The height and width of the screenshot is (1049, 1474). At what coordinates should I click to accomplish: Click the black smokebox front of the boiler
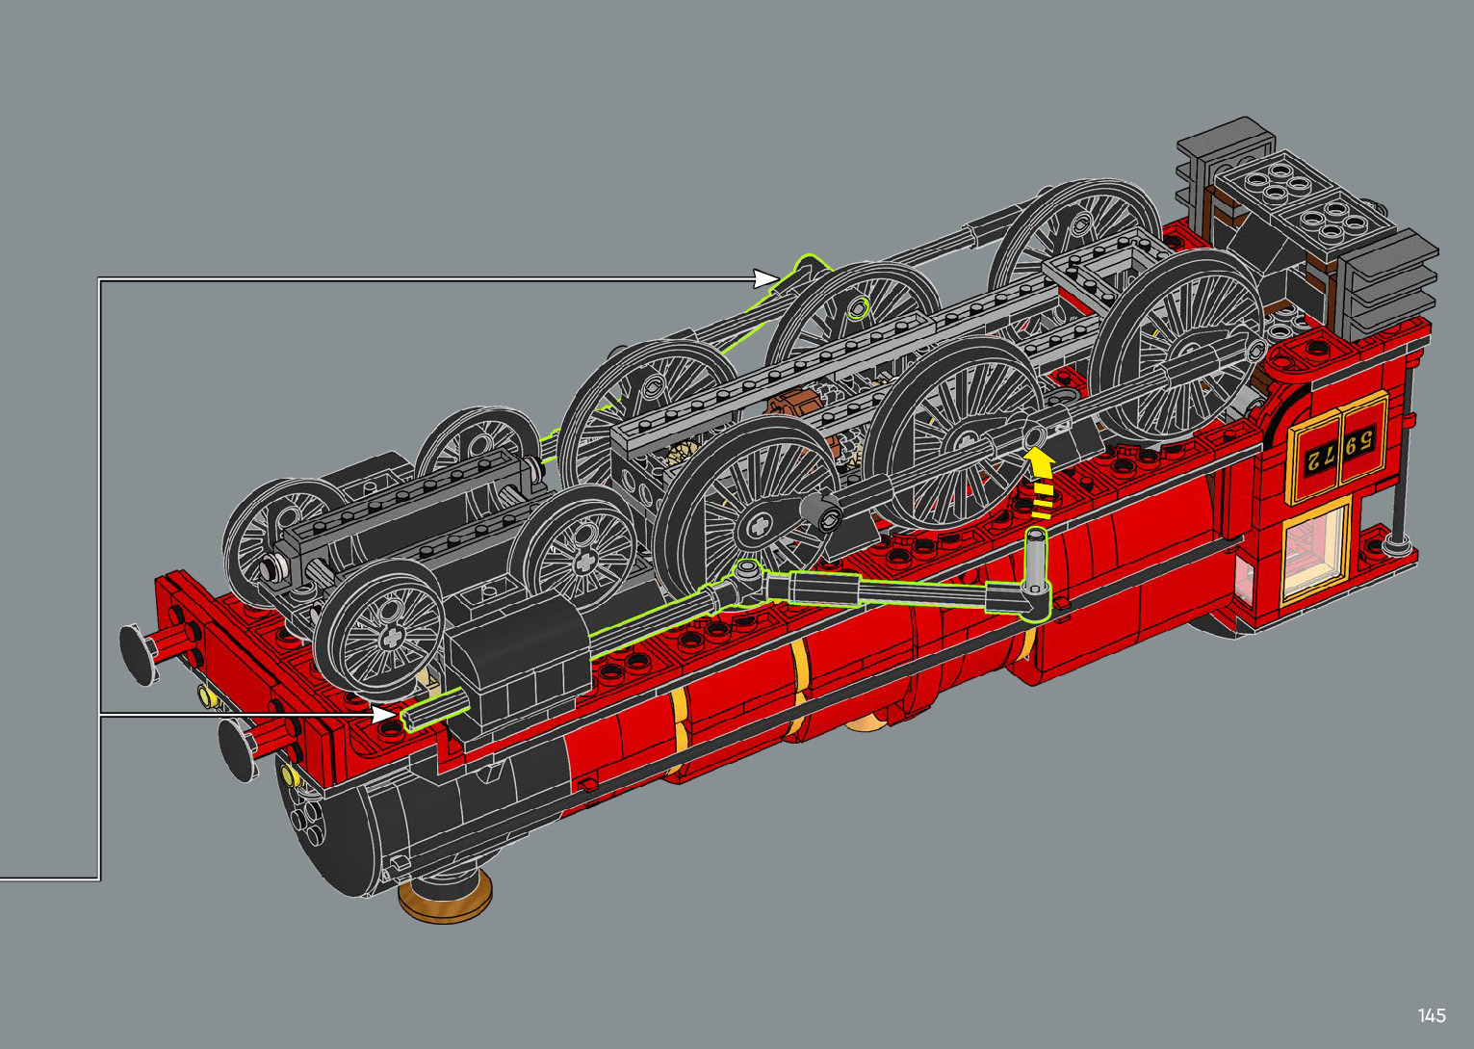pyautogui.click(x=327, y=830)
